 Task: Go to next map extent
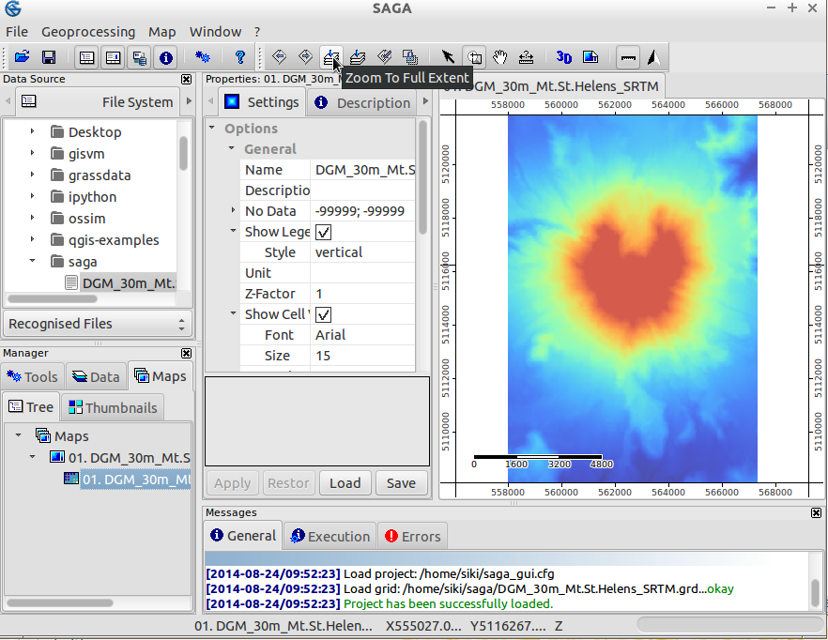[305, 56]
